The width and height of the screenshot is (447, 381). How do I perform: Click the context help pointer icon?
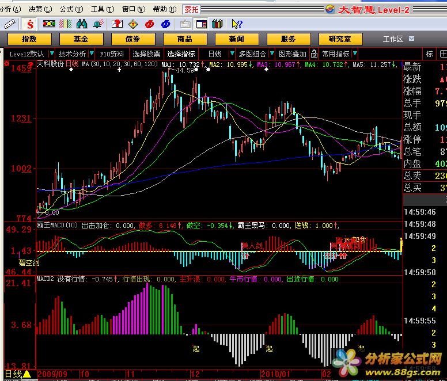[x=237, y=24]
